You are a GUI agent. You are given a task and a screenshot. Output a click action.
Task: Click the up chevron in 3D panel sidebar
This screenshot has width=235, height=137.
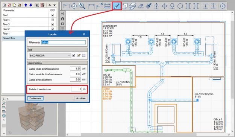click(x=4, y=120)
